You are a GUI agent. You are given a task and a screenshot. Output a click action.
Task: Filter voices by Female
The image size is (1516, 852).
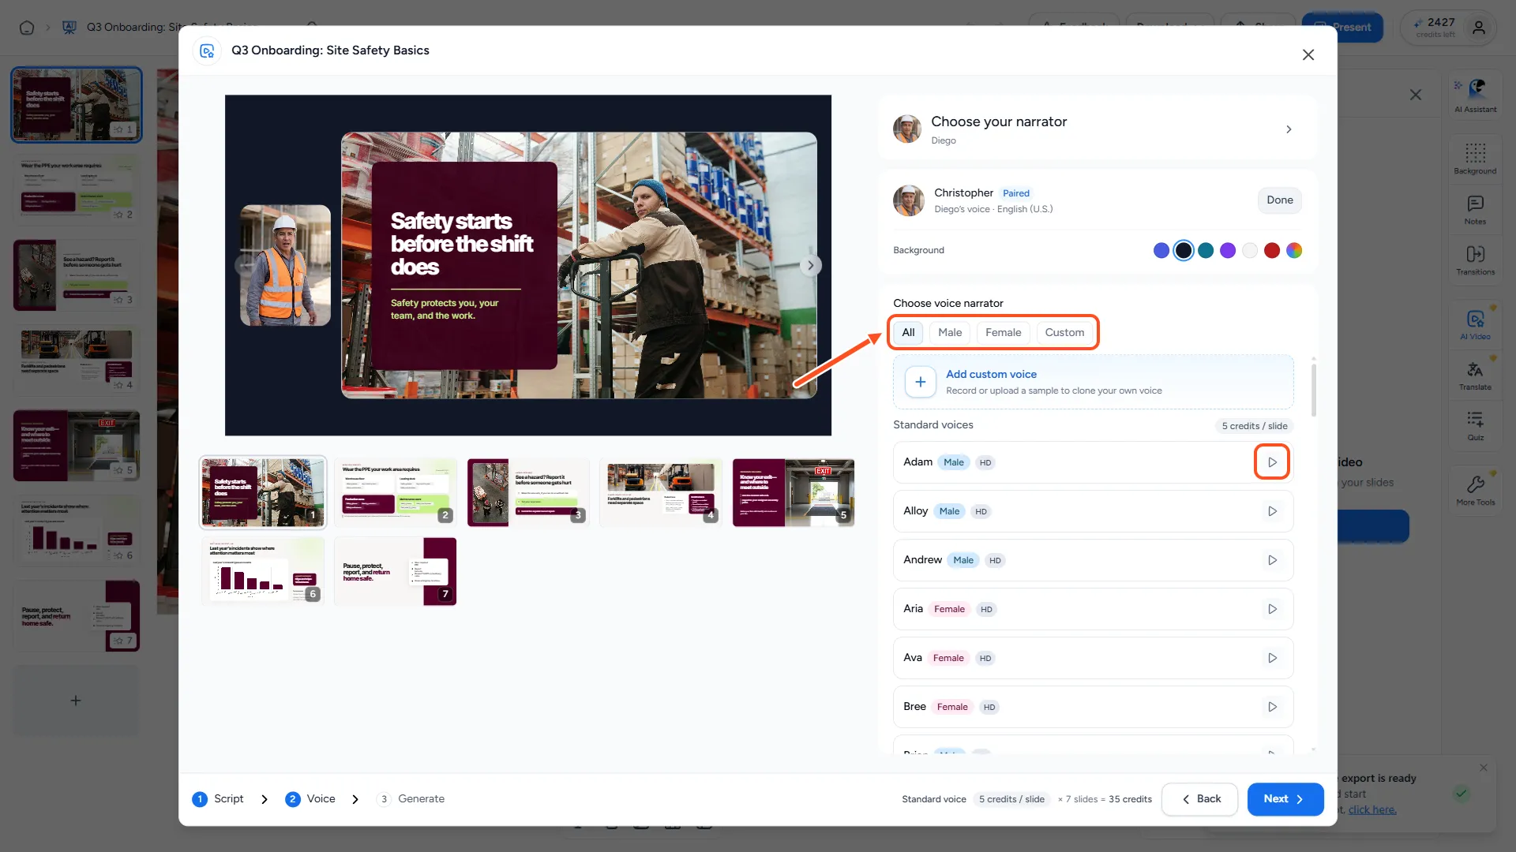coord(1003,333)
